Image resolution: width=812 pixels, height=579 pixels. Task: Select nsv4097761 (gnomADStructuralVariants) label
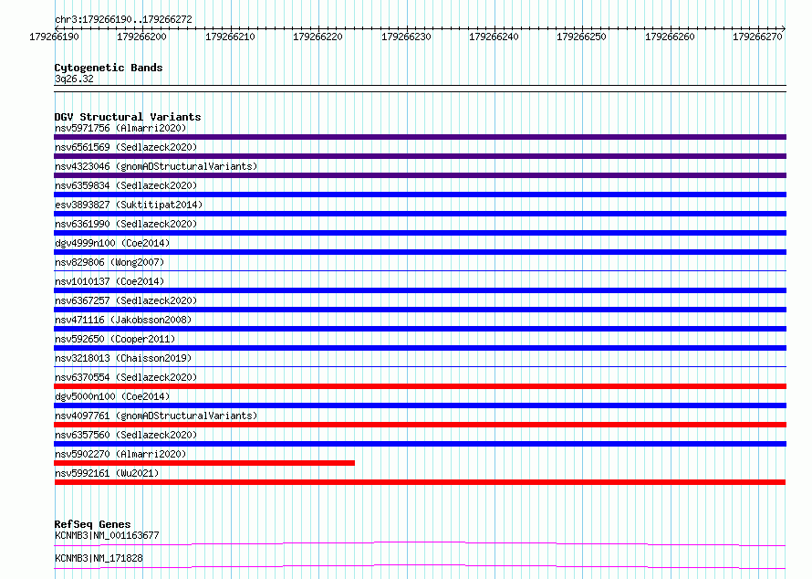tap(156, 416)
